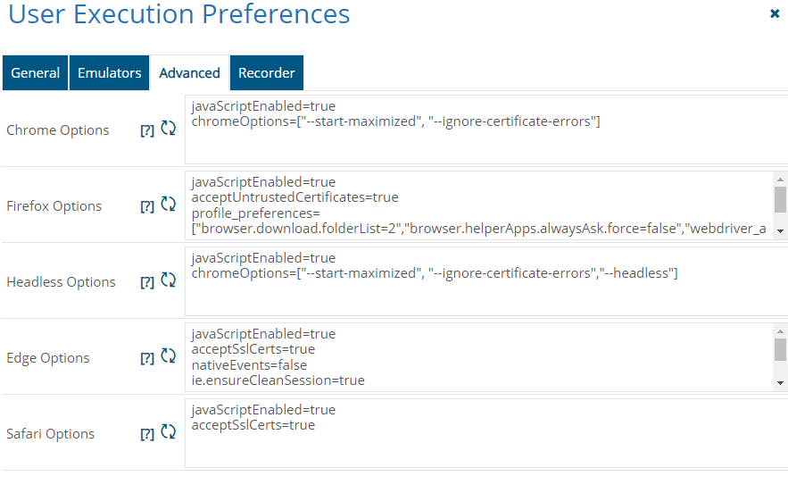Select the Recorder tab

[267, 73]
